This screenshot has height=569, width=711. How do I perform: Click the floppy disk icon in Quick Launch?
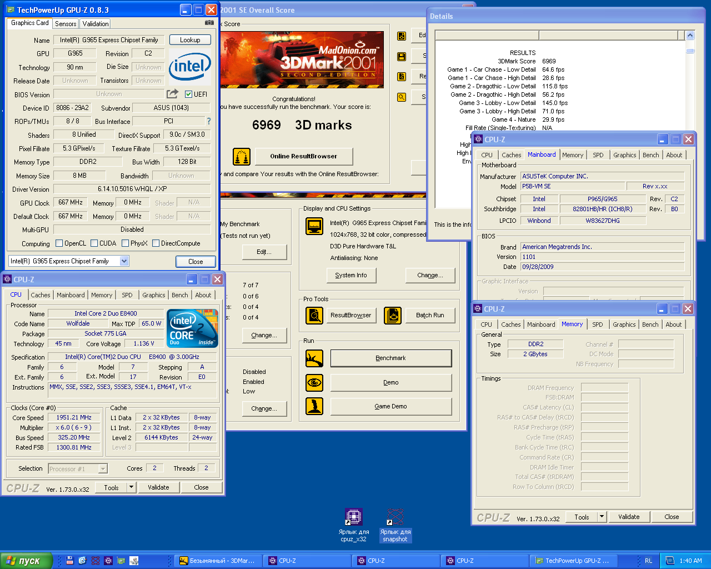(70, 561)
